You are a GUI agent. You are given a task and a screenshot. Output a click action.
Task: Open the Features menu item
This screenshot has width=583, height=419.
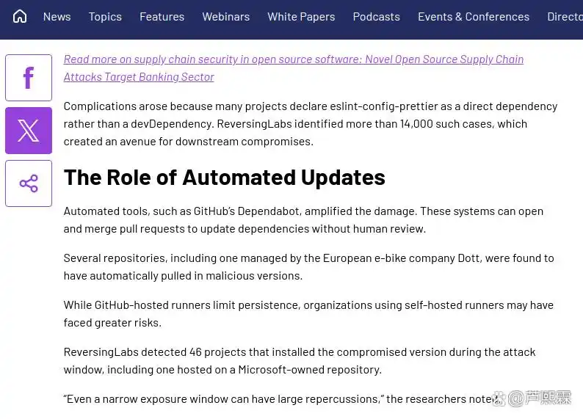(162, 17)
